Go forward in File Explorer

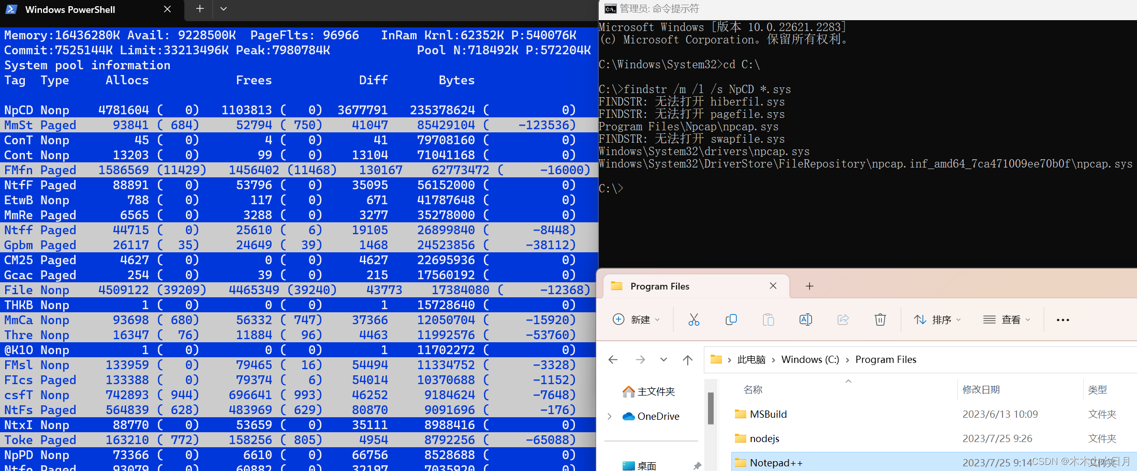(x=640, y=359)
